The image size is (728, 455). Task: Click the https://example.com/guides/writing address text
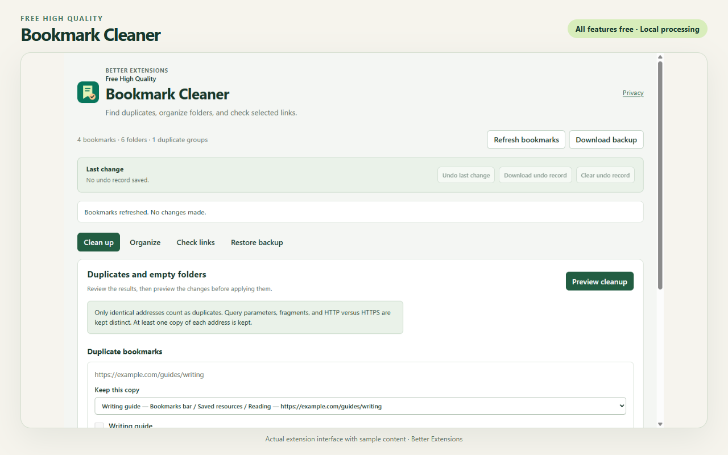point(150,375)
